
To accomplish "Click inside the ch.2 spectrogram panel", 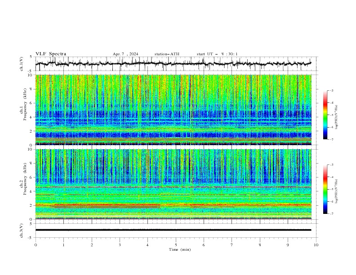I will point(173,184).
